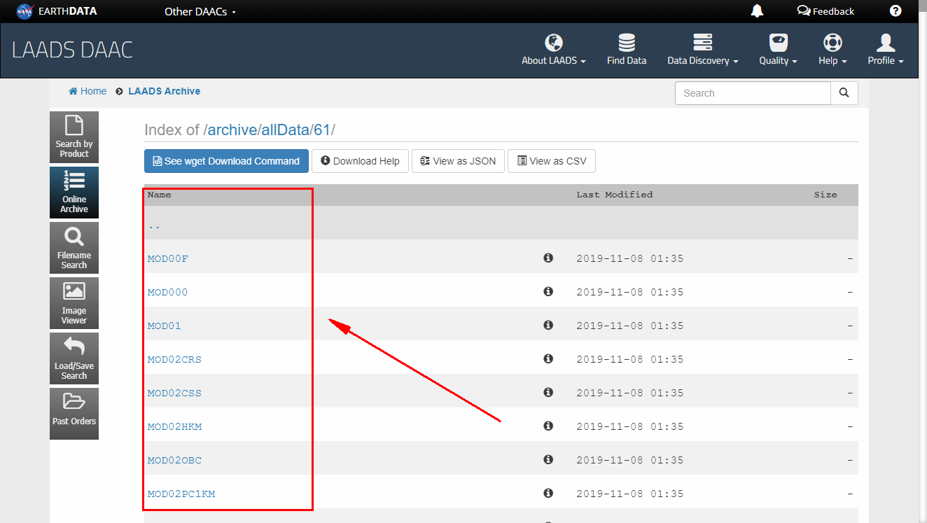Click See wget Download Command button
This screenshot has height=523, width=927.
tap(226, 161)
